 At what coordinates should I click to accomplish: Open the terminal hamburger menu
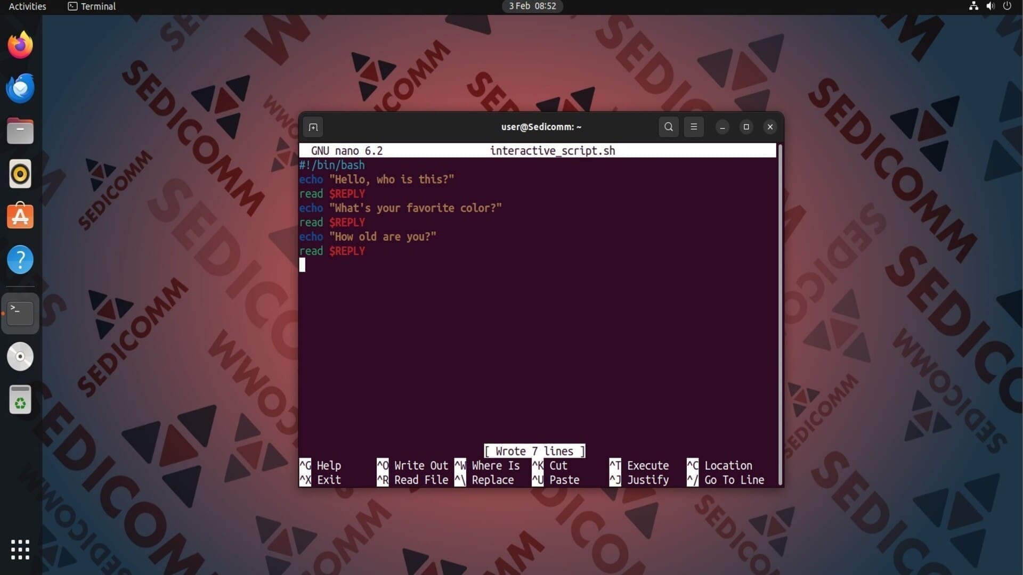[x=694, y=127]
